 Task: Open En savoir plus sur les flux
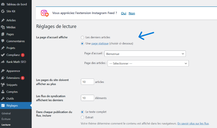[193, 123]
